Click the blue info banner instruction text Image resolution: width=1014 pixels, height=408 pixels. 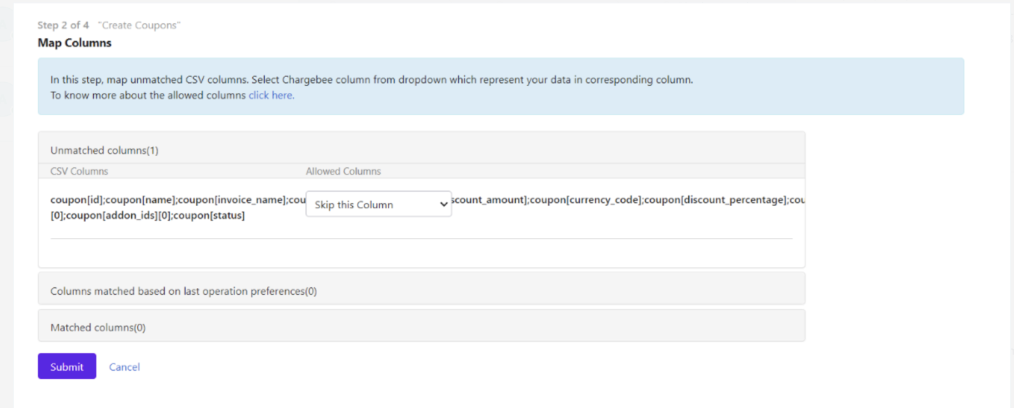click(371, 80)
